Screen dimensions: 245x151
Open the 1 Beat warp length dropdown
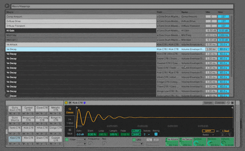(x=225, y=131)
